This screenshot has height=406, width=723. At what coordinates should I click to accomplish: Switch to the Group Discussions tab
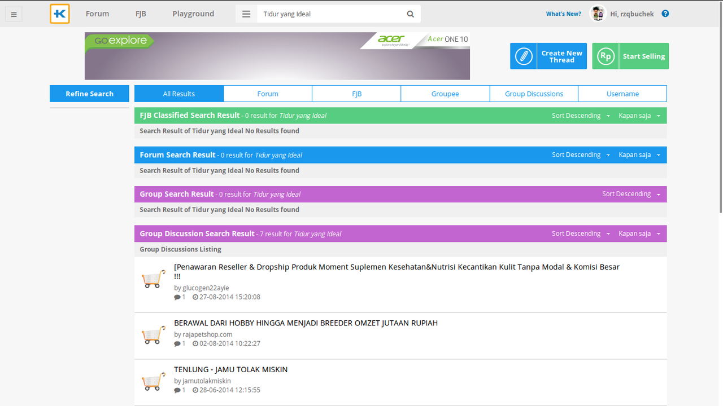coord(534,94)
